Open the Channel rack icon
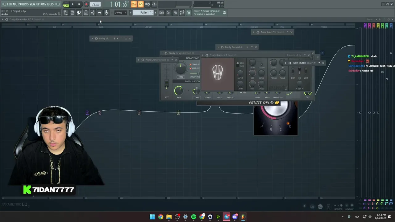 (x=72, y=13)
